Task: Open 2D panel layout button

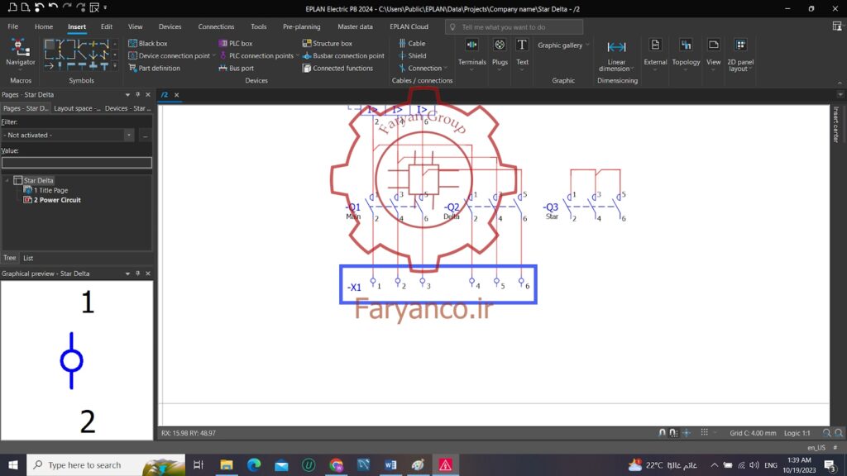Action: pyautogui.click(x=740, y=55)
